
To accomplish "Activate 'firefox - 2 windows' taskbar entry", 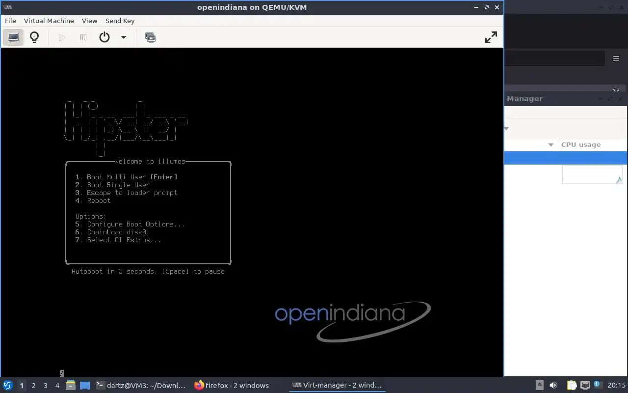I will [x=232, y=385].
